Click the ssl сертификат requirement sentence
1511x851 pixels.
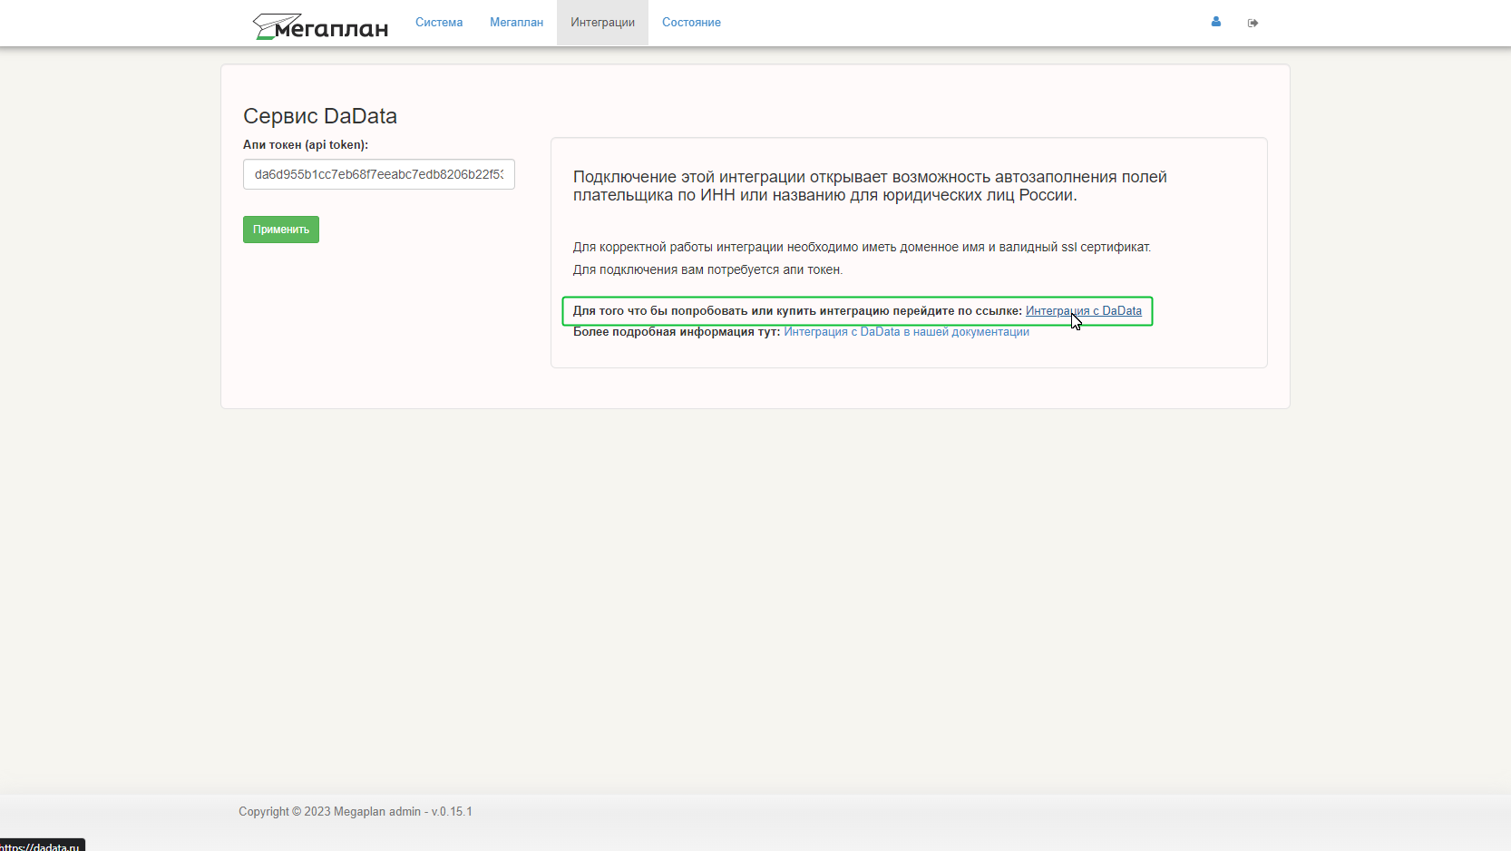coord(862,248)
